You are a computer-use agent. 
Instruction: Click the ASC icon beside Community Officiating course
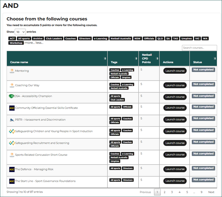pos(12,108)
